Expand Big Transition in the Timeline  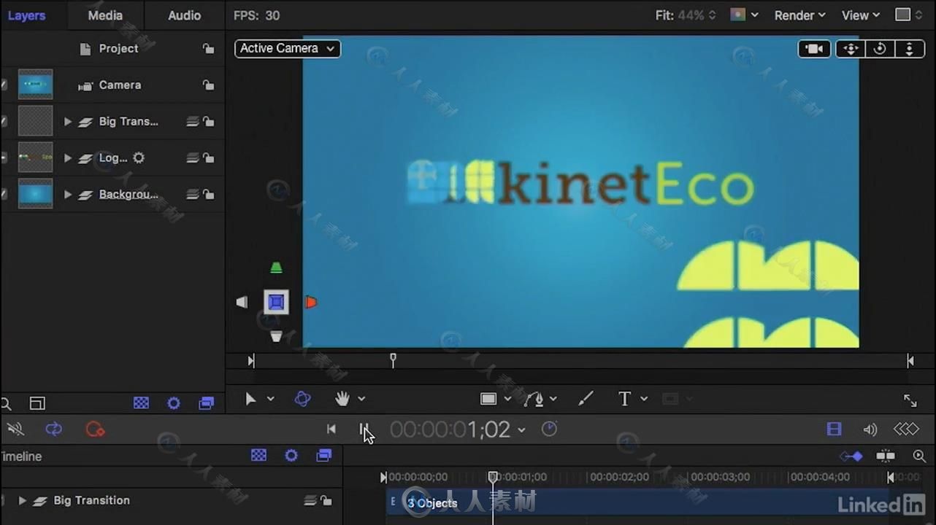23,501
